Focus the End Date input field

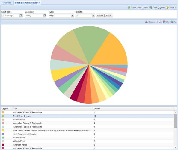[x=34, y=16]
